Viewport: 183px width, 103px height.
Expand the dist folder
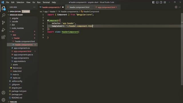click(x=13, y=25)
